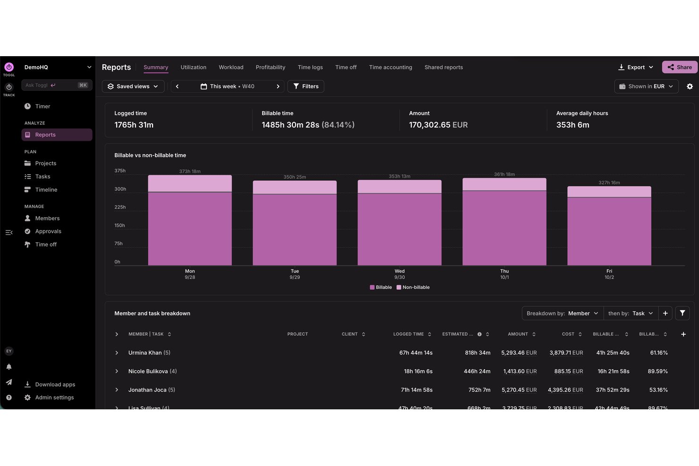
Task: Open the Saved views dropdown
Action: [133, 86]
